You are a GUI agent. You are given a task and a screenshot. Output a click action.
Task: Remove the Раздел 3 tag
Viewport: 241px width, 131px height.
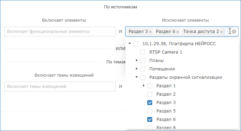pos(150,32)
